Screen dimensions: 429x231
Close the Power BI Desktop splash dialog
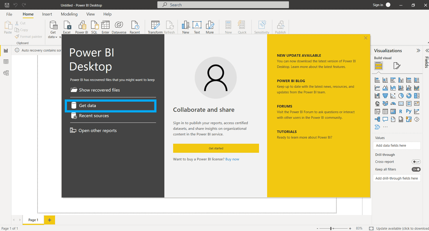click(366, 38)
